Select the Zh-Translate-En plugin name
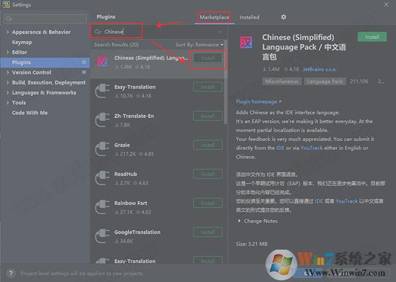This screenshot has height=282, width=396. [134, 116]
